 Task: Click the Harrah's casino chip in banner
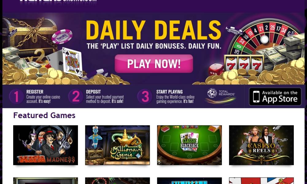pos(62,36)
